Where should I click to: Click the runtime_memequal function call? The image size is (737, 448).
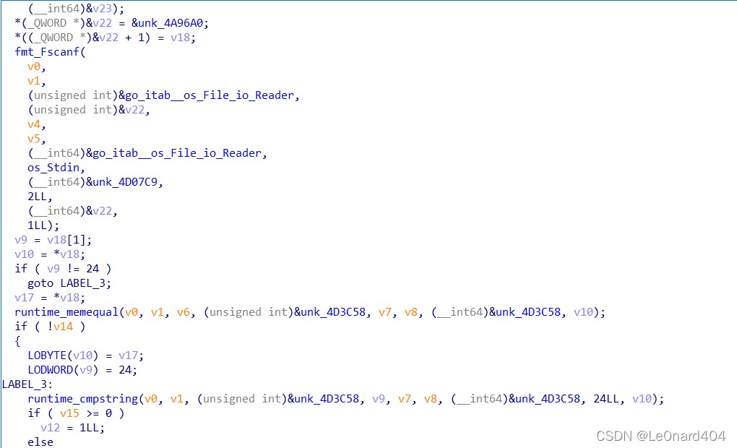tap(66, 312)
